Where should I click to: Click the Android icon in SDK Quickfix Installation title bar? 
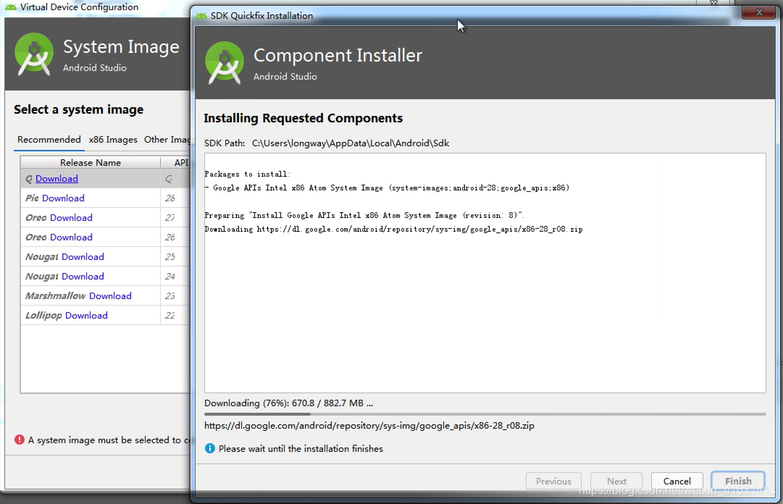[201, 15]
